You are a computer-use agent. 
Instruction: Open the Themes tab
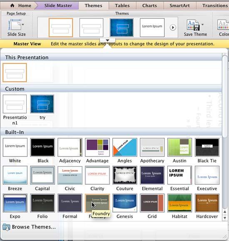[93, 5]
